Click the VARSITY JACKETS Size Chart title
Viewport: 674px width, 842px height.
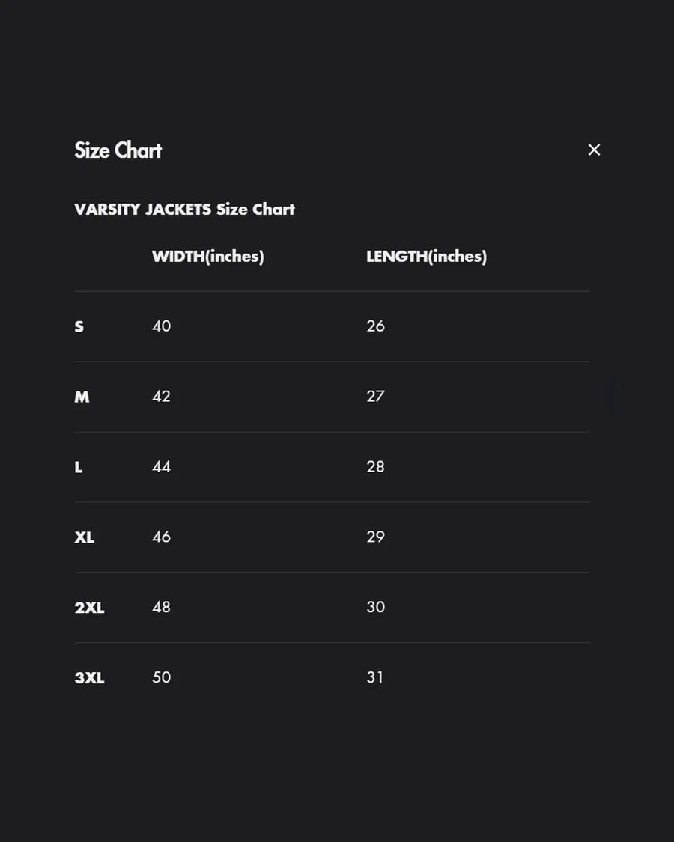pyautogui.click(x=184, y=209)
